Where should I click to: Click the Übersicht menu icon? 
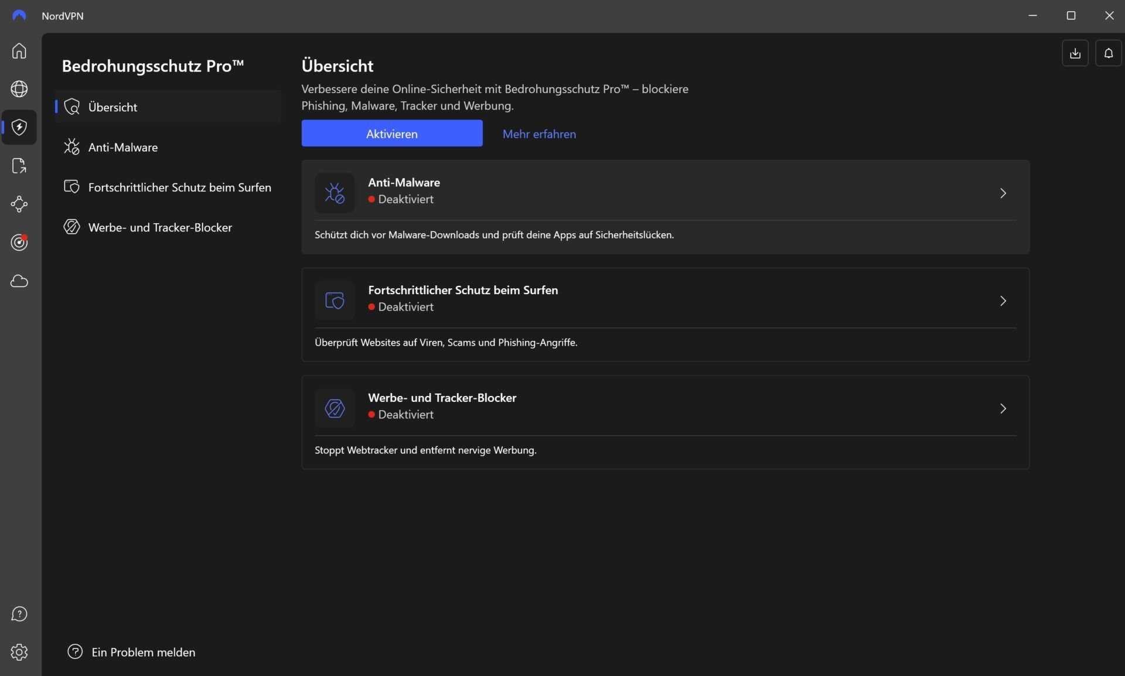[x=72, y=107]
